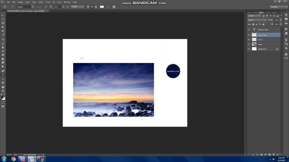Enable lock image pixels brush icon

point(257,24)
